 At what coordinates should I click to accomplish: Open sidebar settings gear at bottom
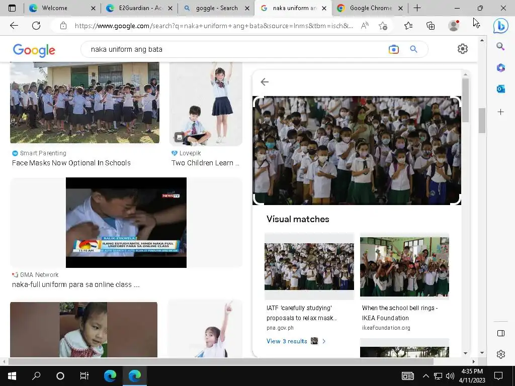coord(500,354)
